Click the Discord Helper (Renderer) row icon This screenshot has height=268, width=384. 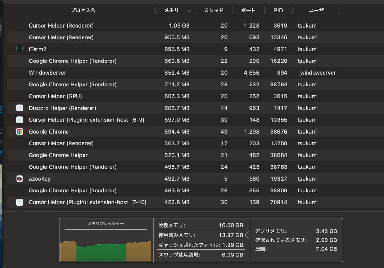coord(20,108)
